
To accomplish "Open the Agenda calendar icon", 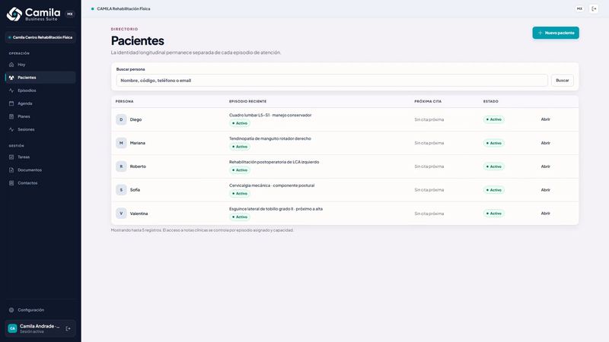I will pyautogui.click(x=11, y=103).
